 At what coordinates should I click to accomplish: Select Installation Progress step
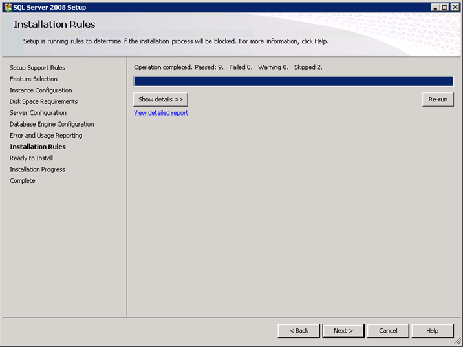(38, 169)
